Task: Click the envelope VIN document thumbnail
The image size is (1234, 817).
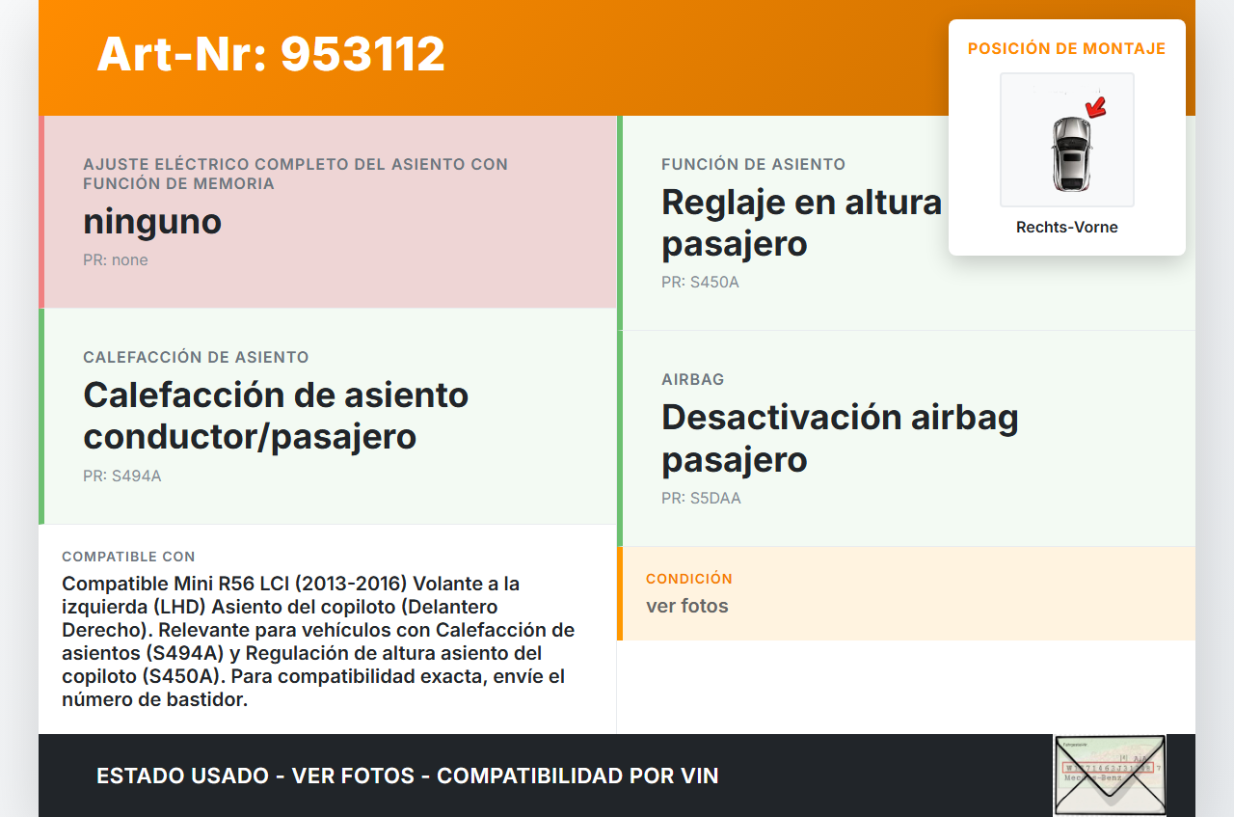Action: [1109, 775]
